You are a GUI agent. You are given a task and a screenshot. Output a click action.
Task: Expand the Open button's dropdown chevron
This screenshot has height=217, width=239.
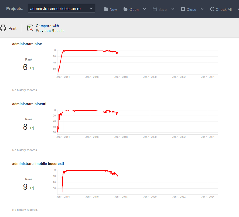click(x=145, y=9)
